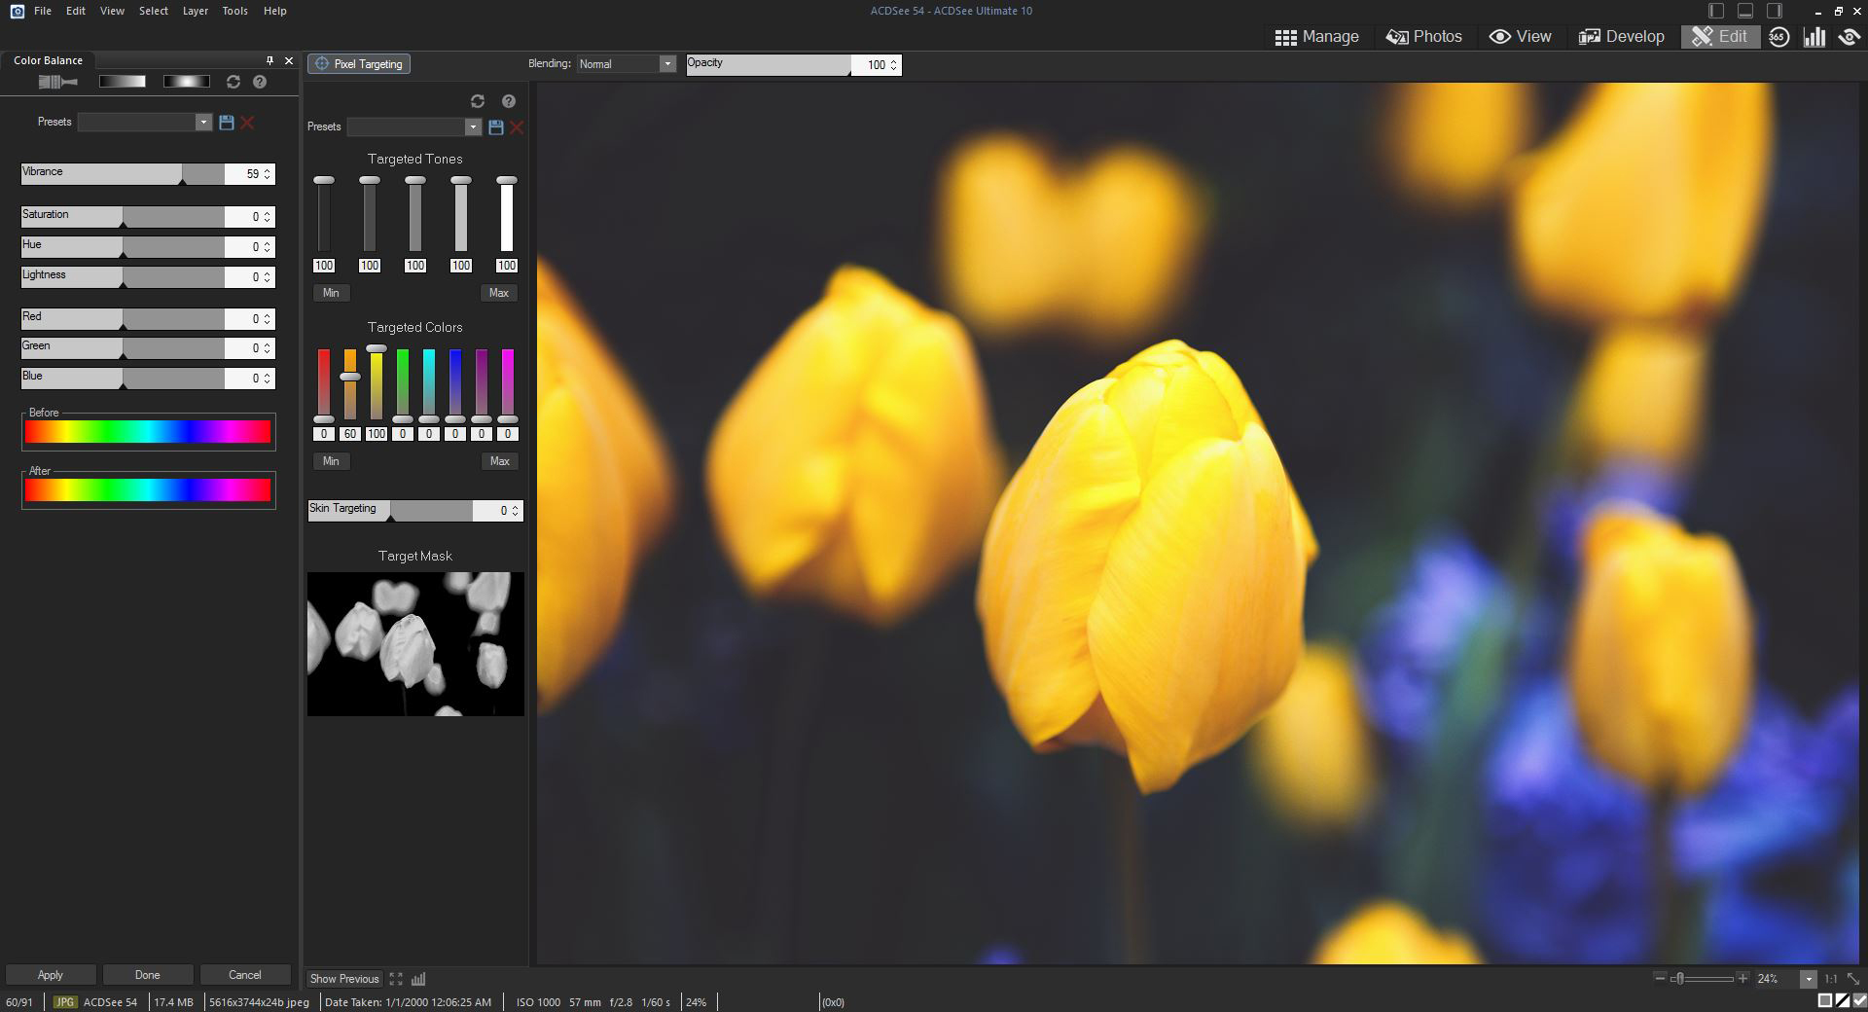Reset Color Balance settings
The height and width of the screenshot is (1012, 1868).
[233, 82]
